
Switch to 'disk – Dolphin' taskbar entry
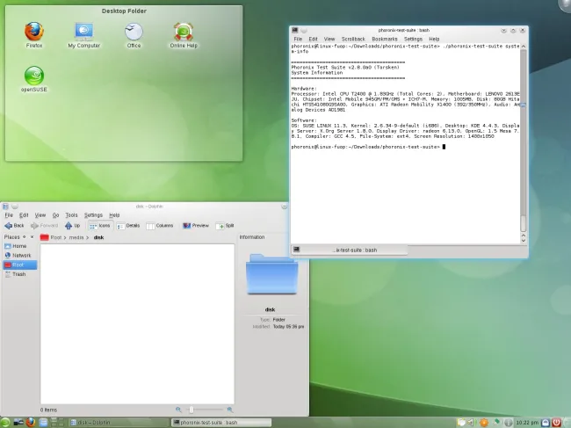(119, 423)
